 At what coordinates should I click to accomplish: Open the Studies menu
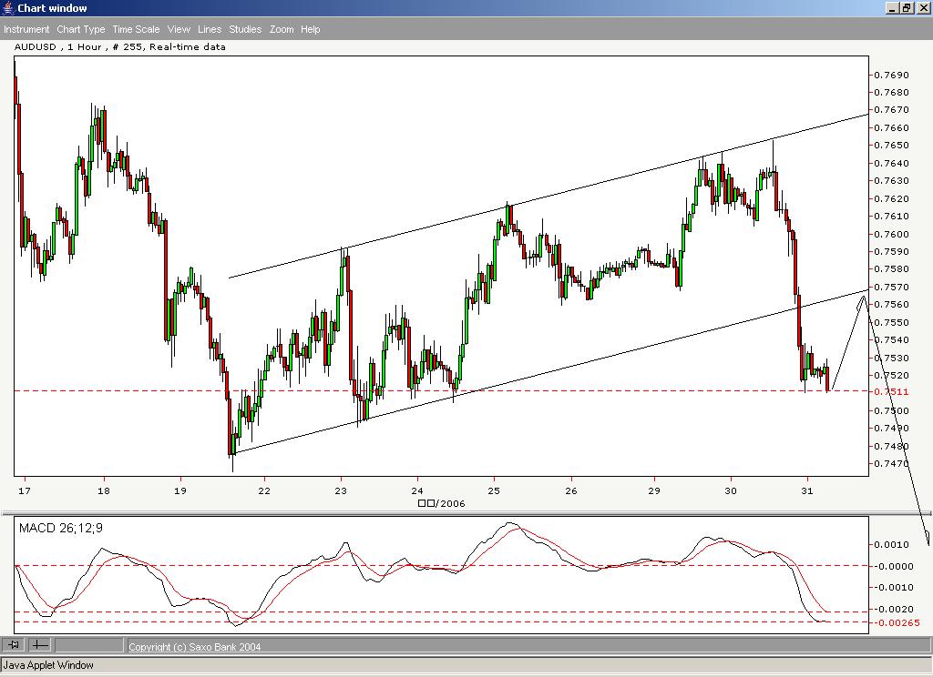click(x=244, y=29)
